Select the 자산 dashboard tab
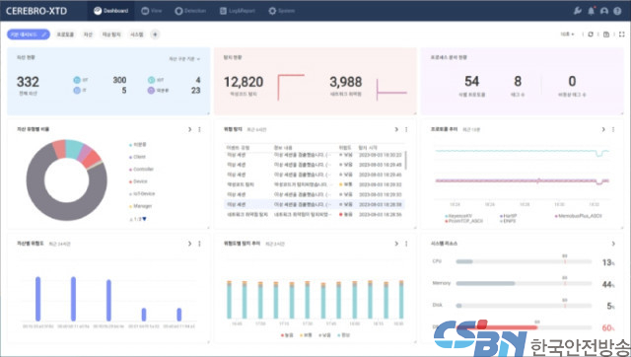The height and width of the screenshot is (357, 631). pos(88,35)
